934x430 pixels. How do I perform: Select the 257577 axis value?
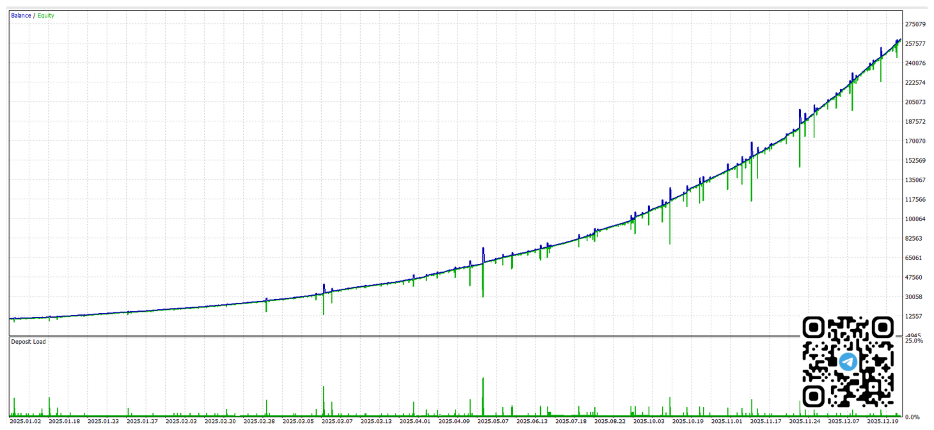pos(915,43)
